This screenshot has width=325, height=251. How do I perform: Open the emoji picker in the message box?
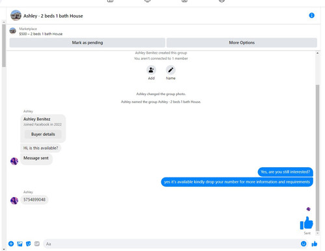click(304, 244)
